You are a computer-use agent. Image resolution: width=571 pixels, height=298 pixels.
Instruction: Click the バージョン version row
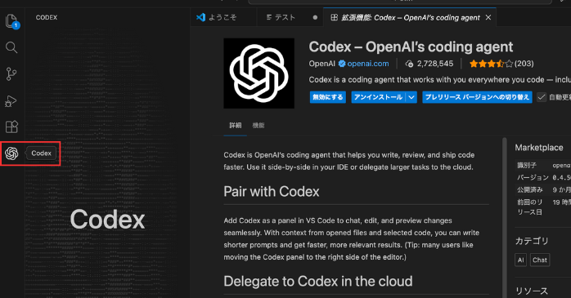pyautogui.click(x=544, y=177)
